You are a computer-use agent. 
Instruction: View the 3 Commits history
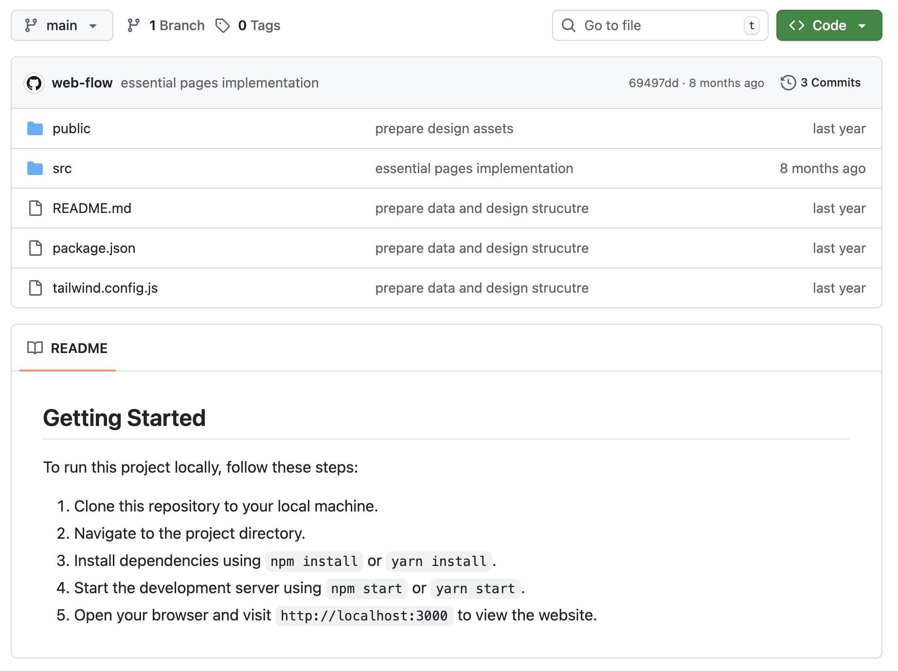(830, 83)
